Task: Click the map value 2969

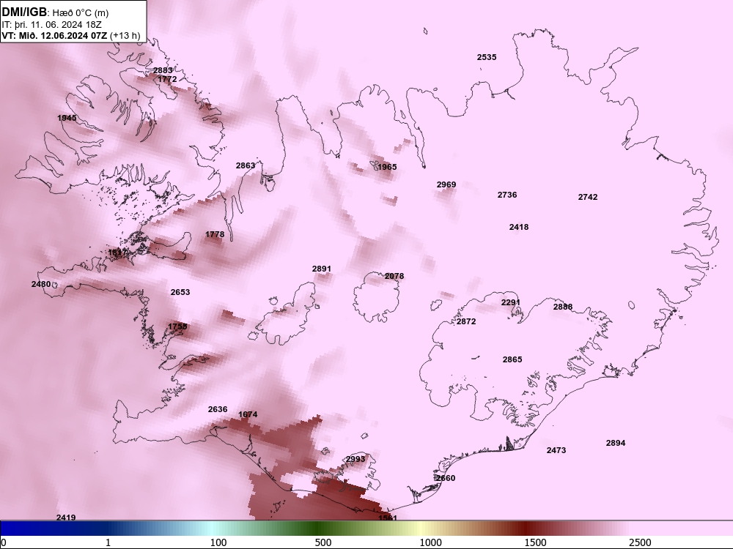Action: click(446, 185)
